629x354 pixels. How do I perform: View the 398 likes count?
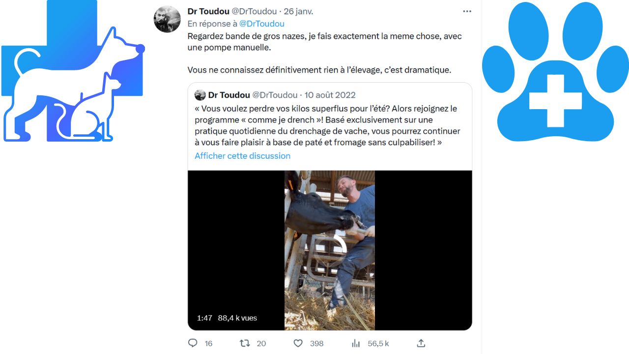pos(316,344)
